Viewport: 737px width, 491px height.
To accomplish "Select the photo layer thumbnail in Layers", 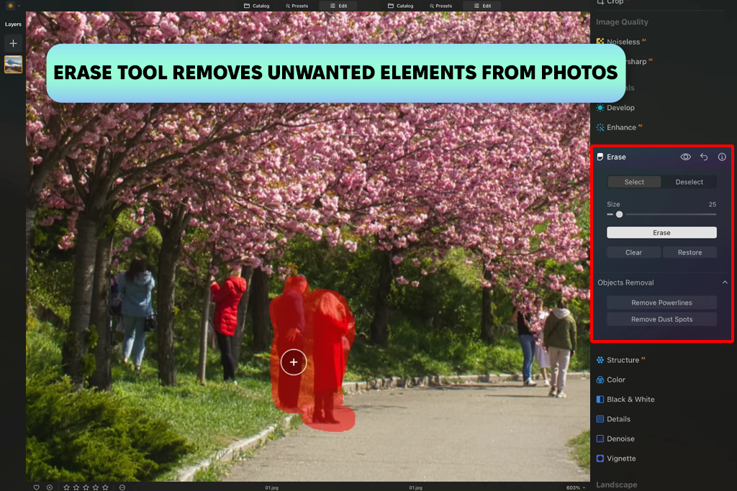I will tap(13, 64).
